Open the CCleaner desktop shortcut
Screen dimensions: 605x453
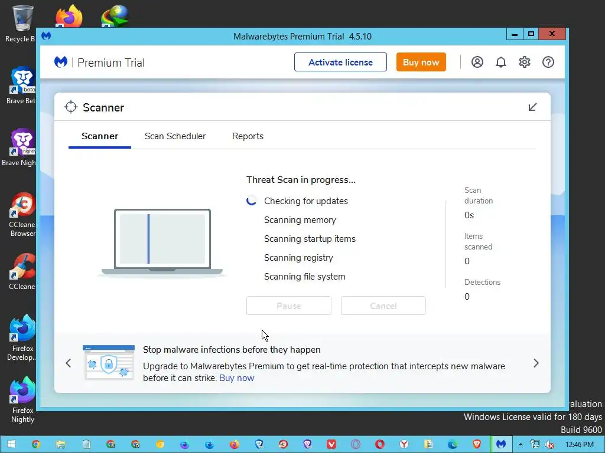(22, 272)
